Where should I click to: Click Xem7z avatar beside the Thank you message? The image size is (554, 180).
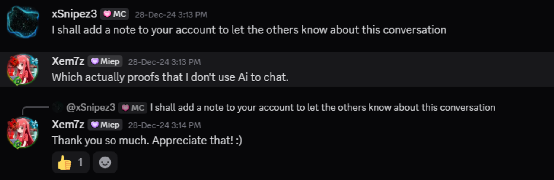(21, 132)
